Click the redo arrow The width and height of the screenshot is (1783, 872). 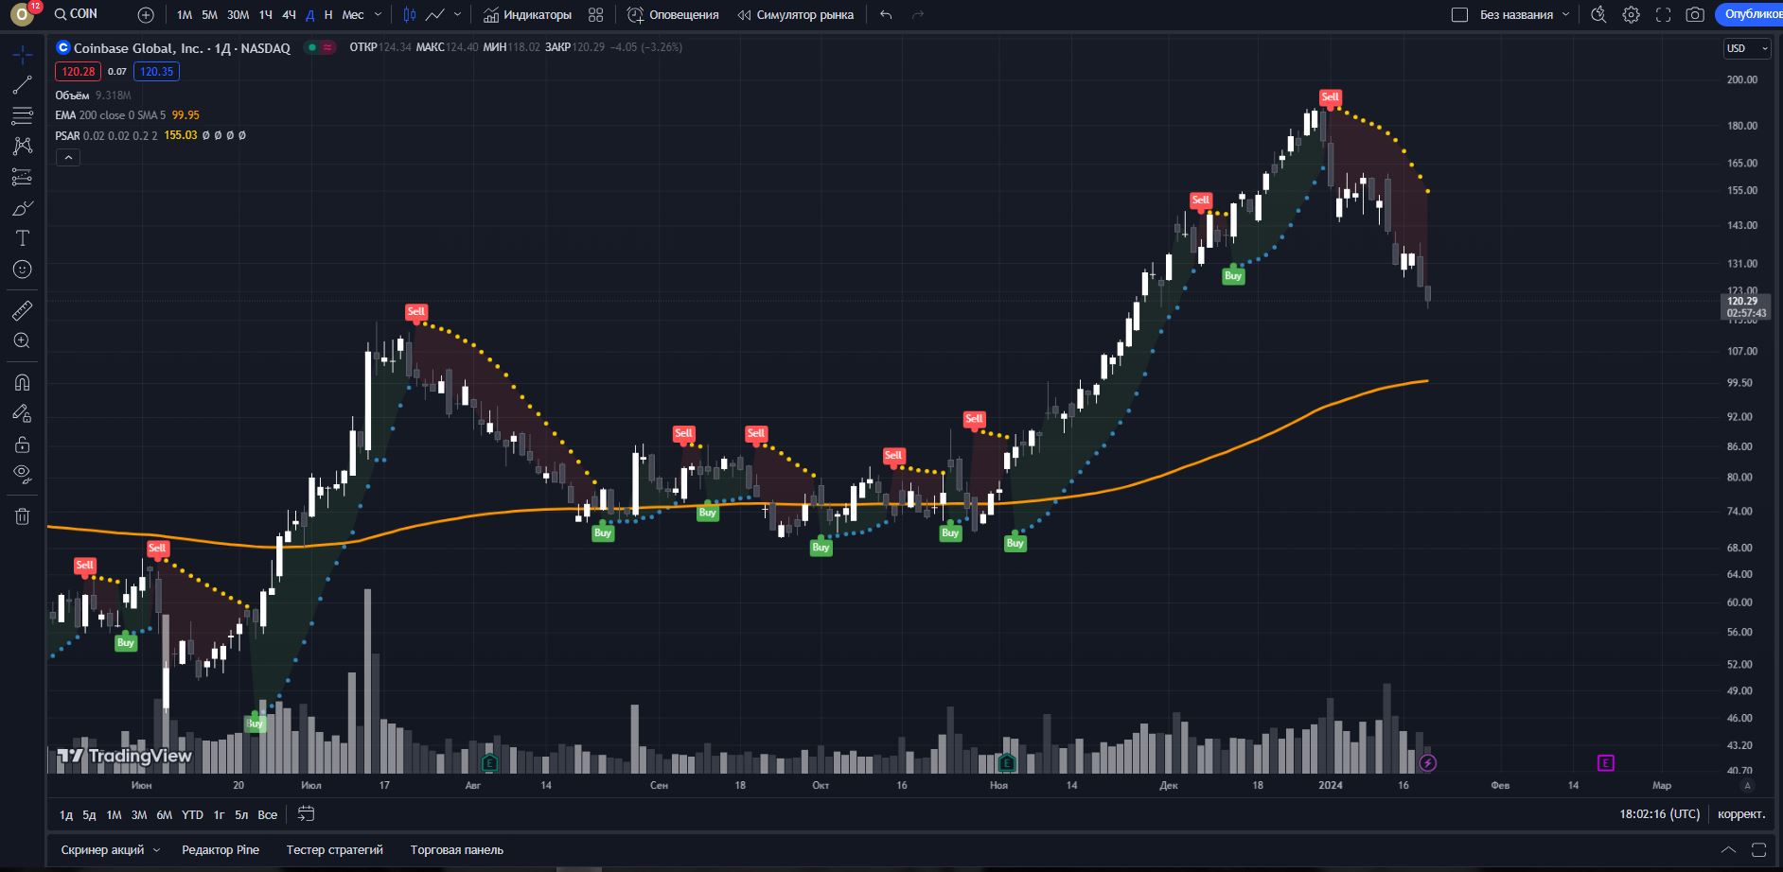[917, 15]
